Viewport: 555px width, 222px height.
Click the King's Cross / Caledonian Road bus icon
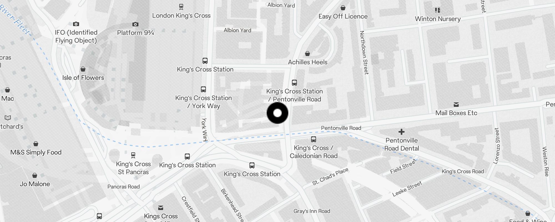[314, 139]
